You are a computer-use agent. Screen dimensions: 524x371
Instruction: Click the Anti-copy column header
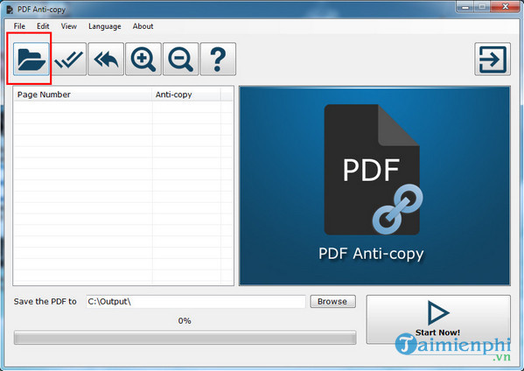tap(186, 94)
